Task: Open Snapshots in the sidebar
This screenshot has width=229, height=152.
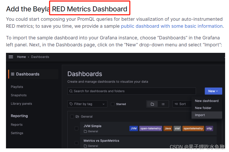Action: [19, 95]
